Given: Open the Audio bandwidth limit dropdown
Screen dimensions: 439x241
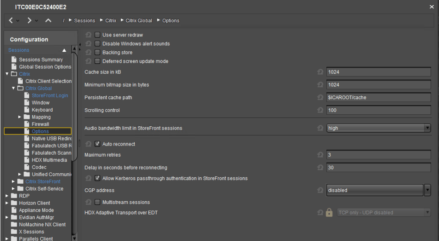Looking at the screenshot, I should tap(427, 128).
